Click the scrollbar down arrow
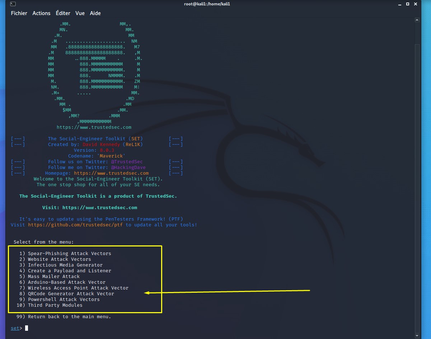 [x=417, y=336]
